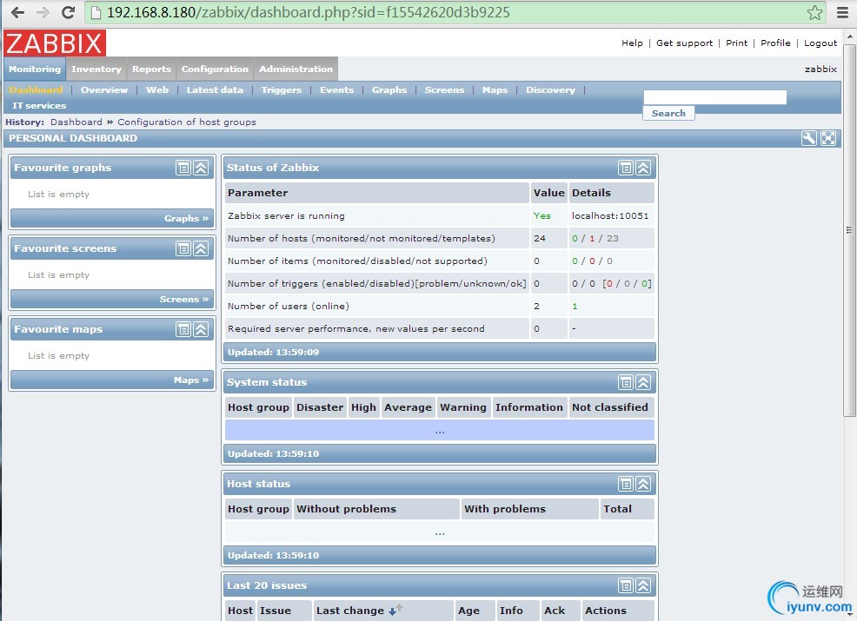857x621 pixels.
Task: Collapse Last 20 issues widget
Action: (x=643, y=585)
